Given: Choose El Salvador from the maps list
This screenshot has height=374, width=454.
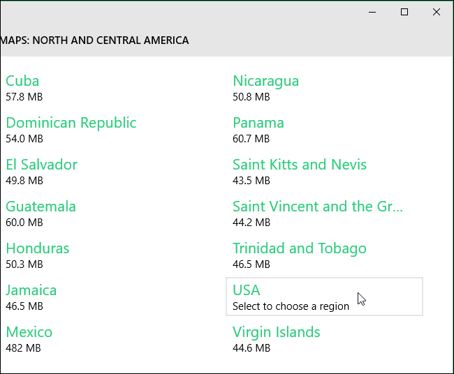Looking at the screenshot, I should [x=42, y=165].
